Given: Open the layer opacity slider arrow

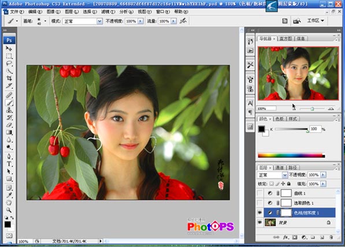Looking at the screenshot, I should (x=323, y=175).
